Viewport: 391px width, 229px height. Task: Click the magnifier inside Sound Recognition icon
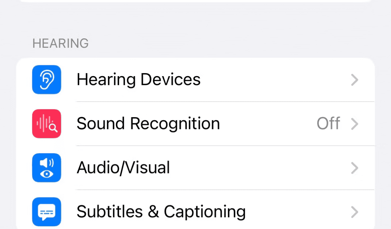coord(53,128)
